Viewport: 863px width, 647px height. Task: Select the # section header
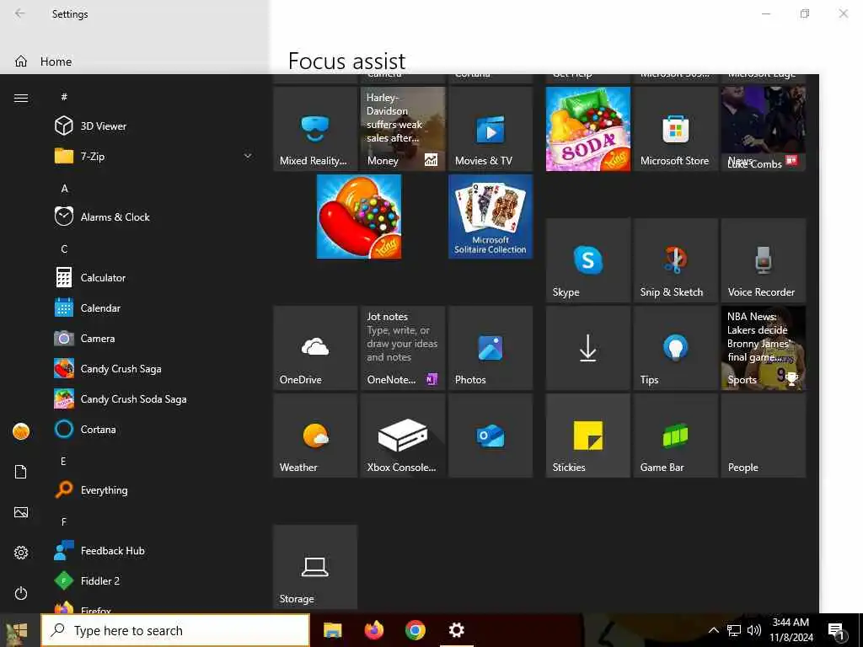coord(64,97)
